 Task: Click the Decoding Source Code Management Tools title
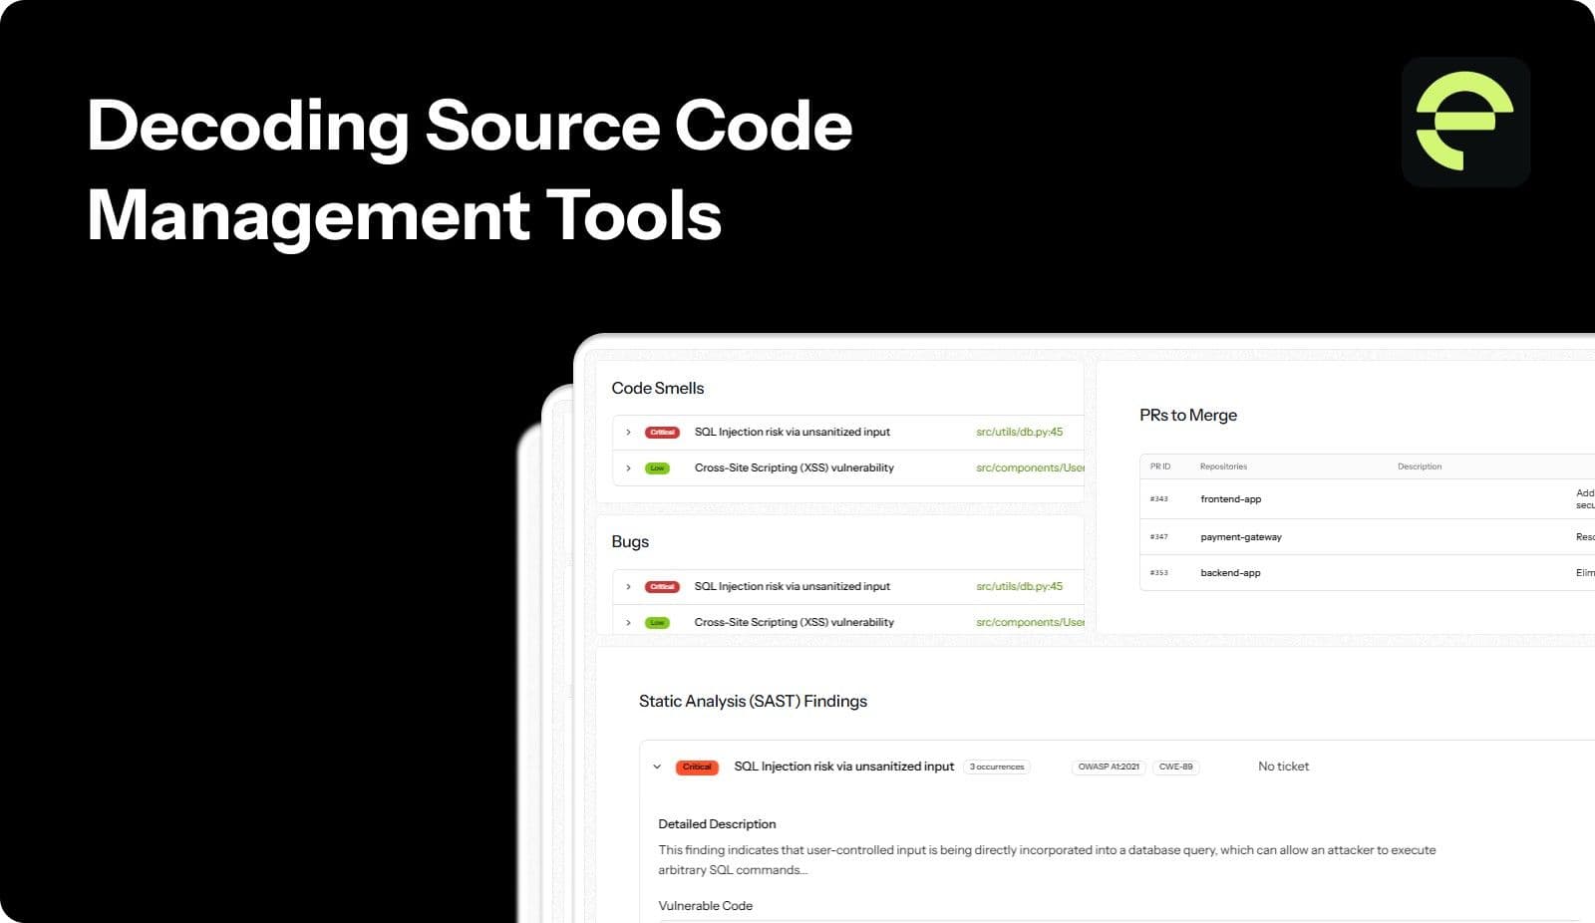click(470, 170)
